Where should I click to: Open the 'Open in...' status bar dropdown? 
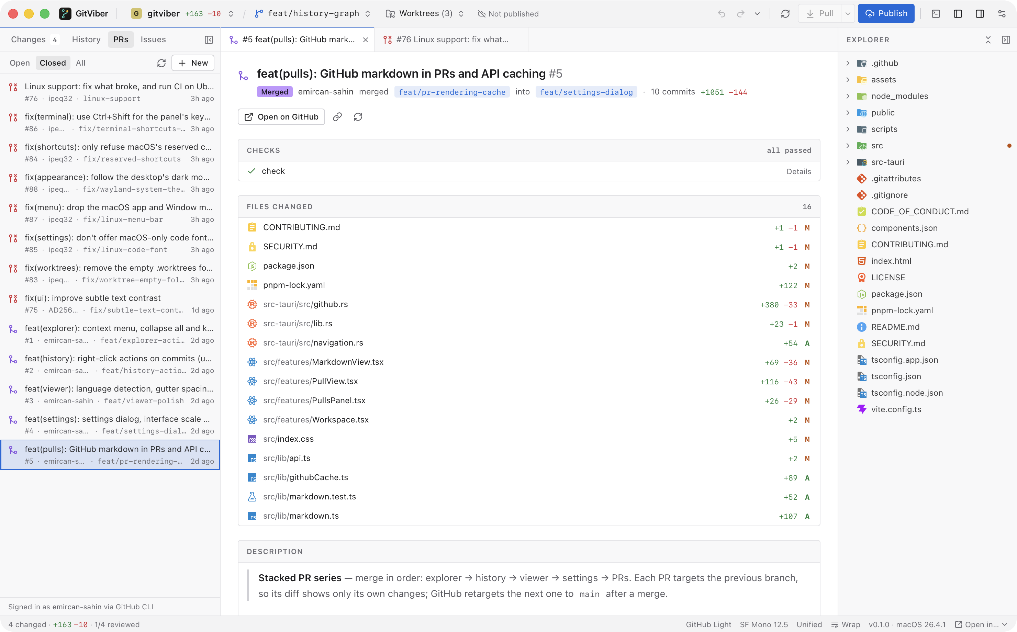point(981,624)
